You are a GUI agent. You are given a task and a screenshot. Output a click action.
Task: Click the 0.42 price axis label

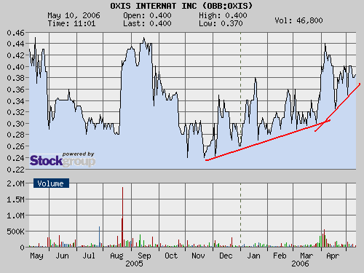(x=16, y=55)
